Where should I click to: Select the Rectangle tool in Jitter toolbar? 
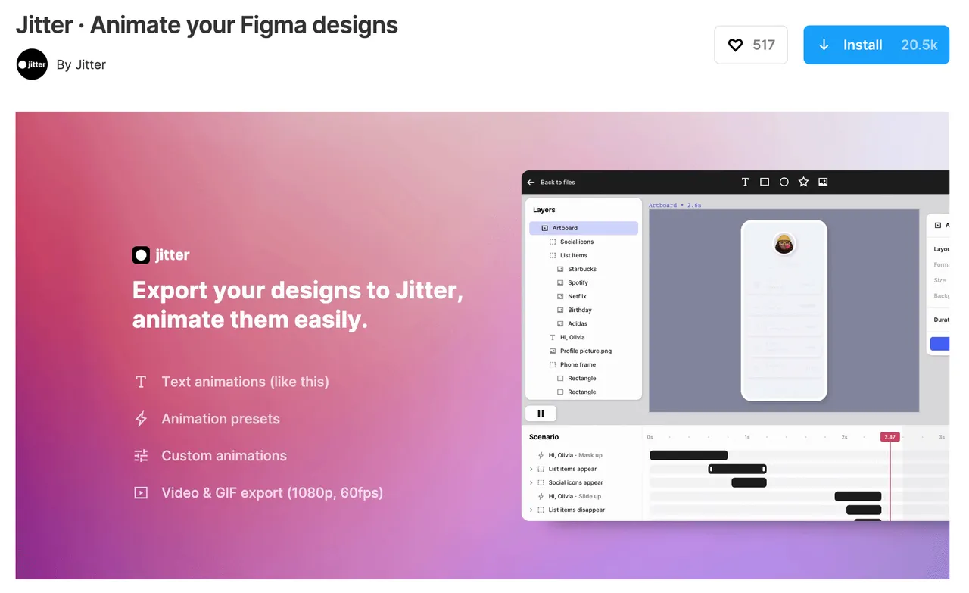(765, 182)
